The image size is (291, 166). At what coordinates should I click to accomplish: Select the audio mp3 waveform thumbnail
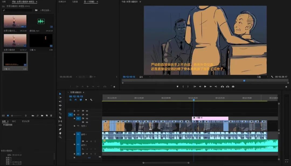click(41, 21)
